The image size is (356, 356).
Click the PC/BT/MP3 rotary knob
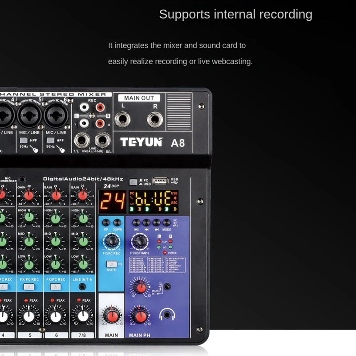pyautogui.click(x=140, y=241)
